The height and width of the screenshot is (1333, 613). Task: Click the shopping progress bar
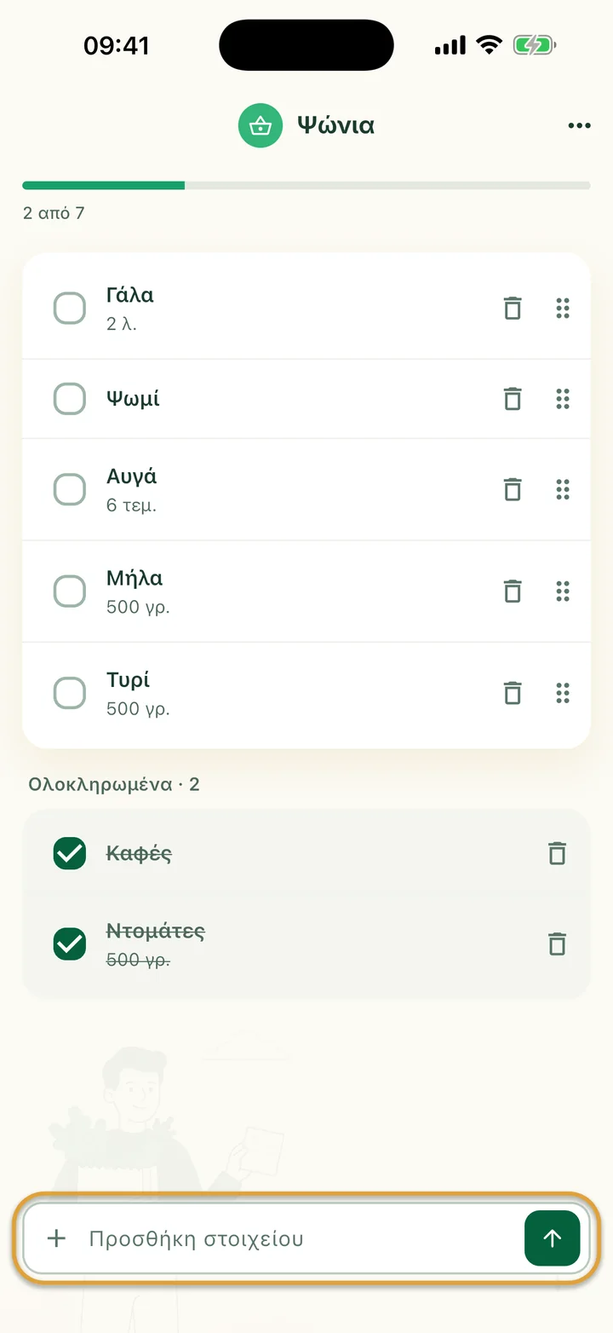[x=306, y=185]
